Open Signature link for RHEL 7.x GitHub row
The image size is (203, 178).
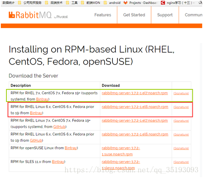tap(181, 121)
